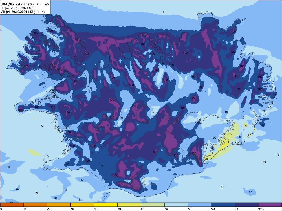
Task: Click the value 81 at the bottom
Action: point(80,199)
